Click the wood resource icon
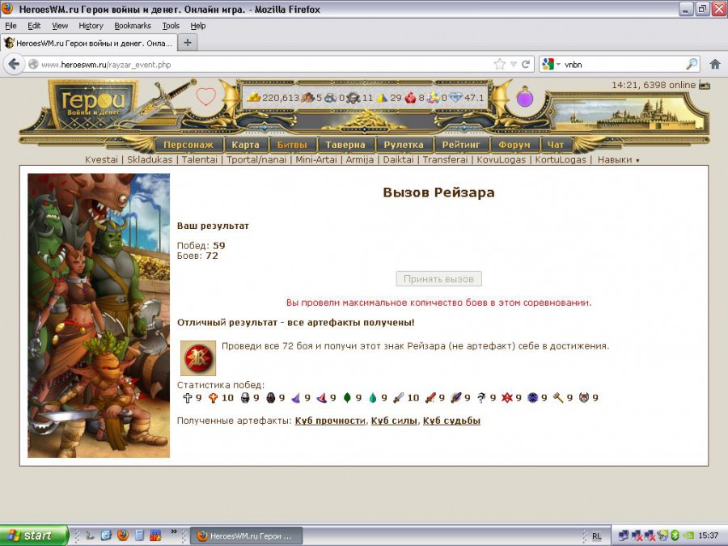The image size is (728, 546). click(x=308, y=98)
